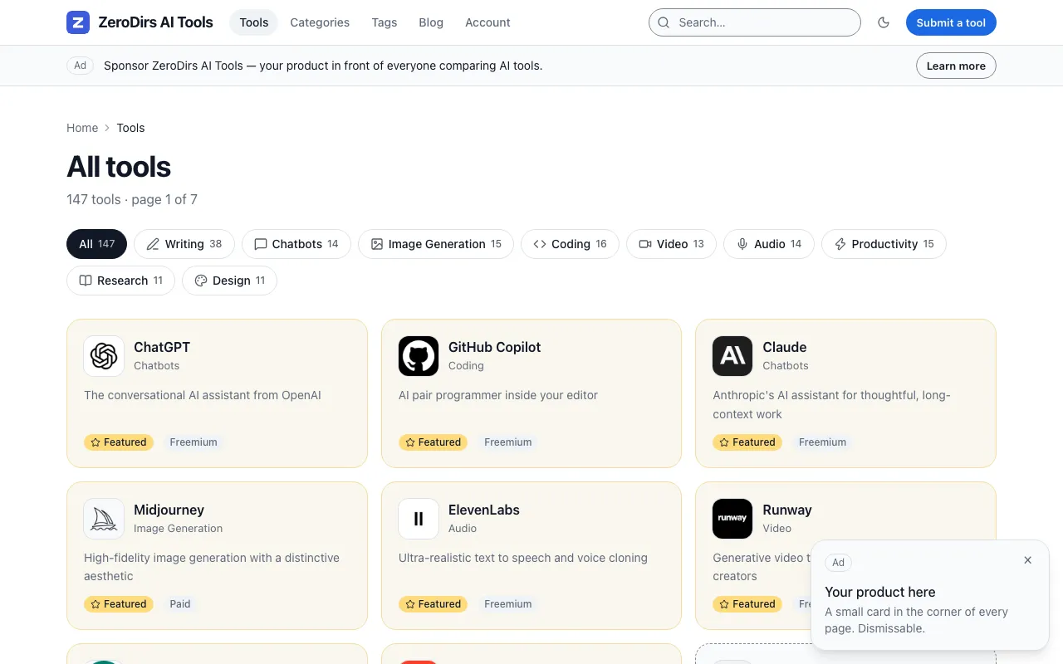Filter by Chatbots category
The width and height of the screenshot is (1063, 664).
[296, 244]
